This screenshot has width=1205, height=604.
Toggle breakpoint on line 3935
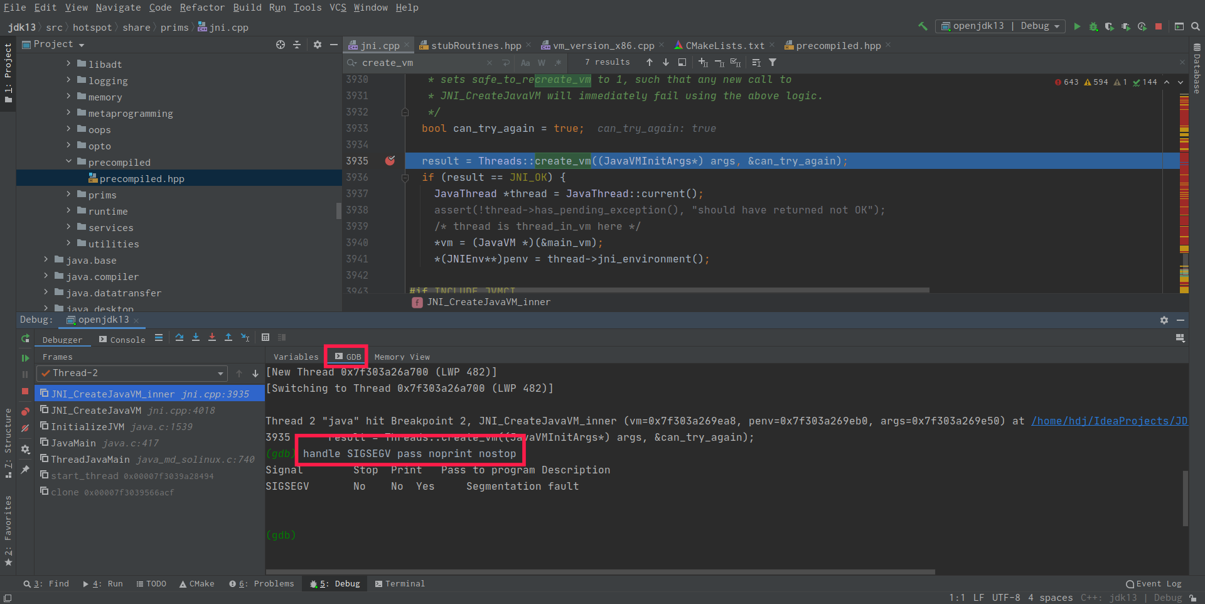click(x=390, y=161)
